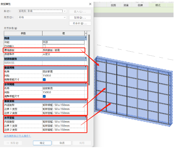Screen dimensions: 188x148
Task: Select 边界 2 类型 value under 水平竖梃
Action: tap(63, 130)
